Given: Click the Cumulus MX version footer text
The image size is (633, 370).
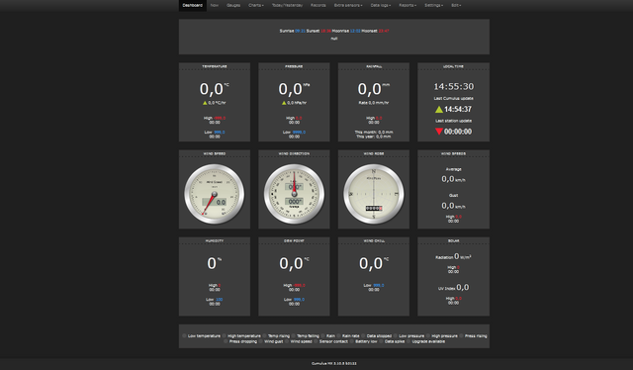Looking at the screenshot, I should coord(334,363).
